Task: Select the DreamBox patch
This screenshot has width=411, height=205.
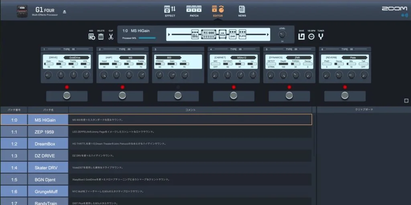Action: pos(44,144)
